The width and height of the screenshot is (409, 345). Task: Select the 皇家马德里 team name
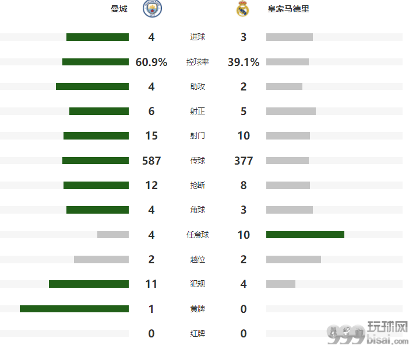(x=288, y=9)
